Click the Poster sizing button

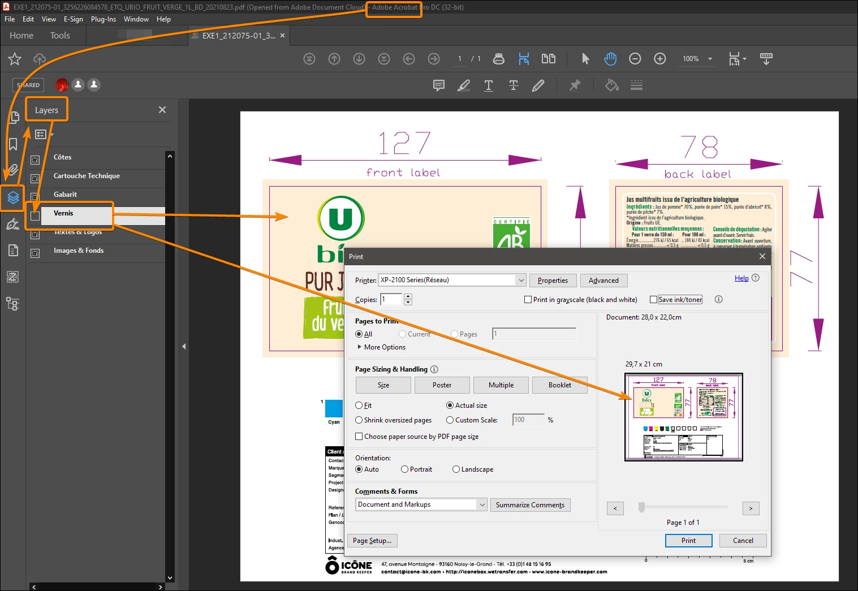442,385
